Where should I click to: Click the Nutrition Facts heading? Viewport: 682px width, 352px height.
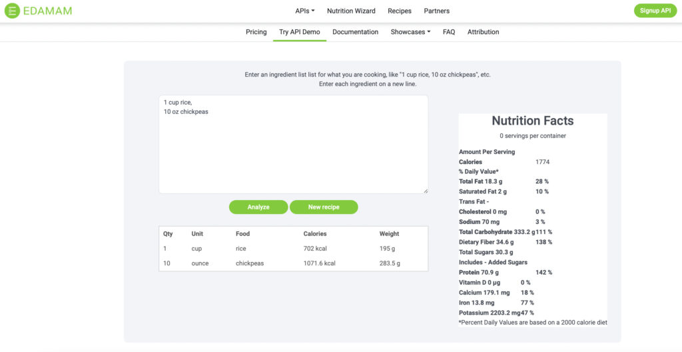coord(532,121)
